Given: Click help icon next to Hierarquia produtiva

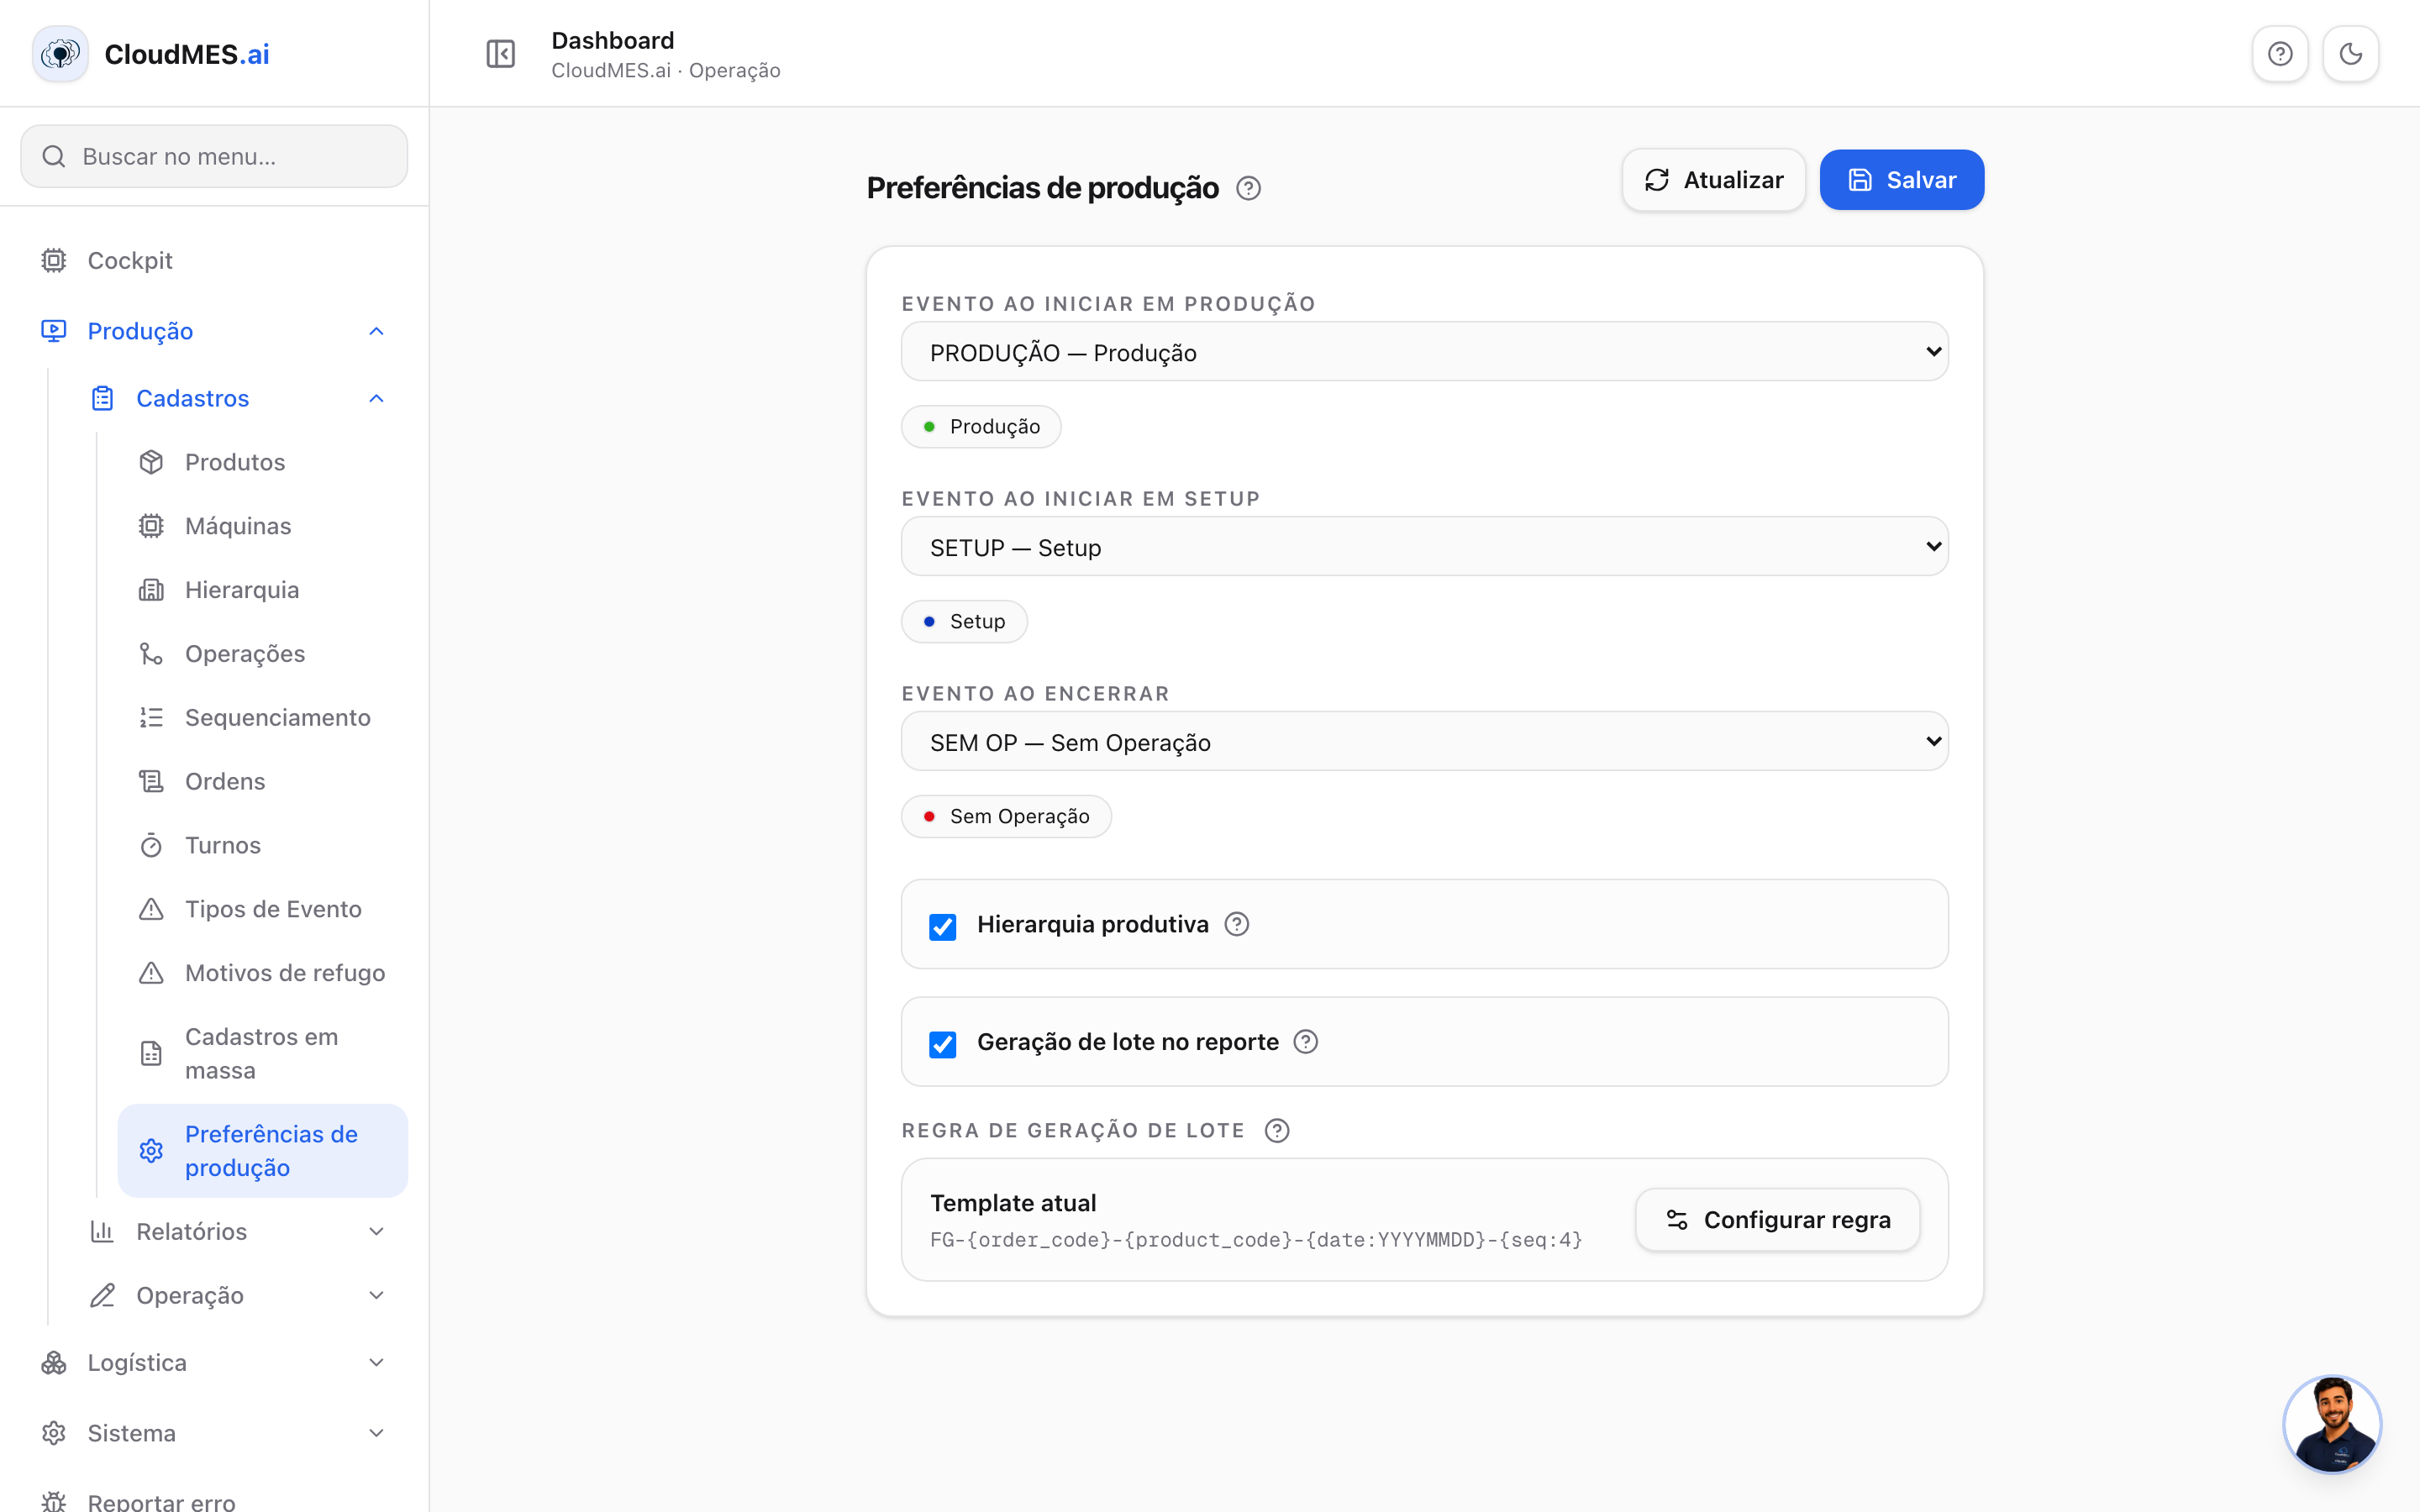Looking at the screenshot, I should [1237, 924].
